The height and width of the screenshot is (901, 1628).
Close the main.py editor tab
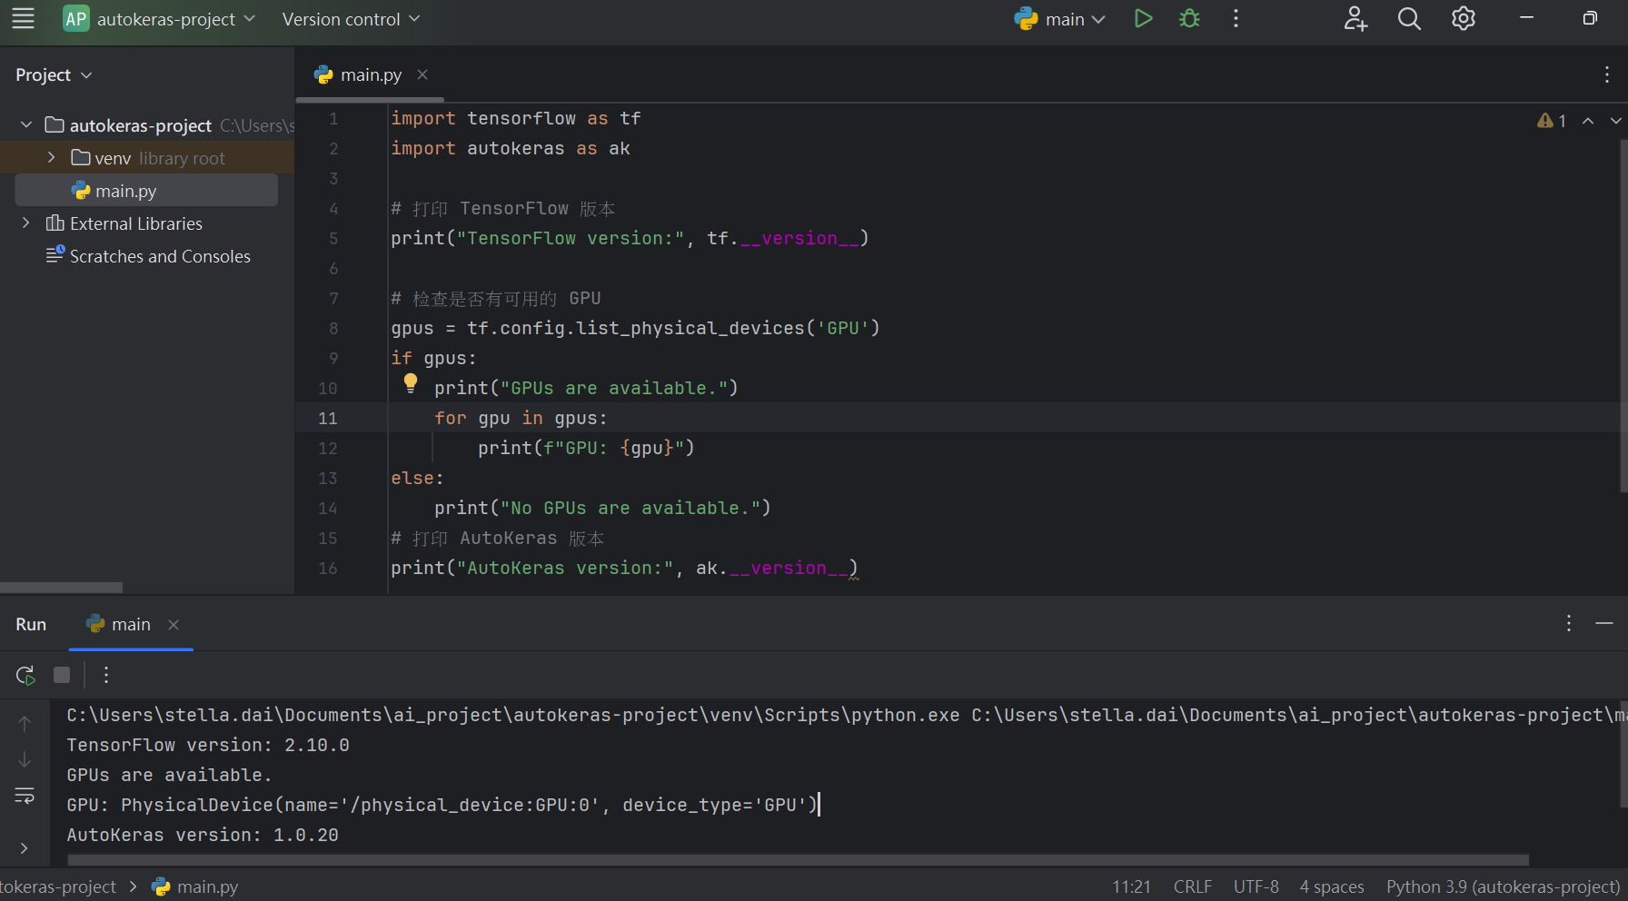pos(422,74)
